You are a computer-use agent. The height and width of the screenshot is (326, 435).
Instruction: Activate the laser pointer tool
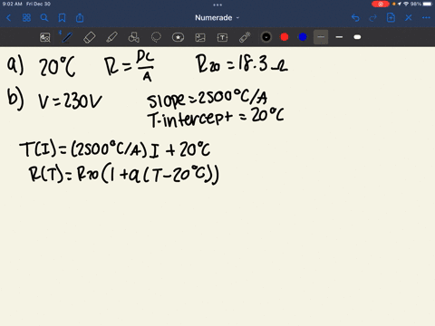(x=245, y=37)
